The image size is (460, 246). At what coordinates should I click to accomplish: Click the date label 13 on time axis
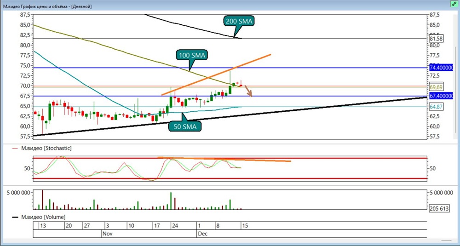43,226
